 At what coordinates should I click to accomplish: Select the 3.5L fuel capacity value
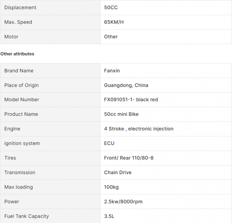coord(109,216)
